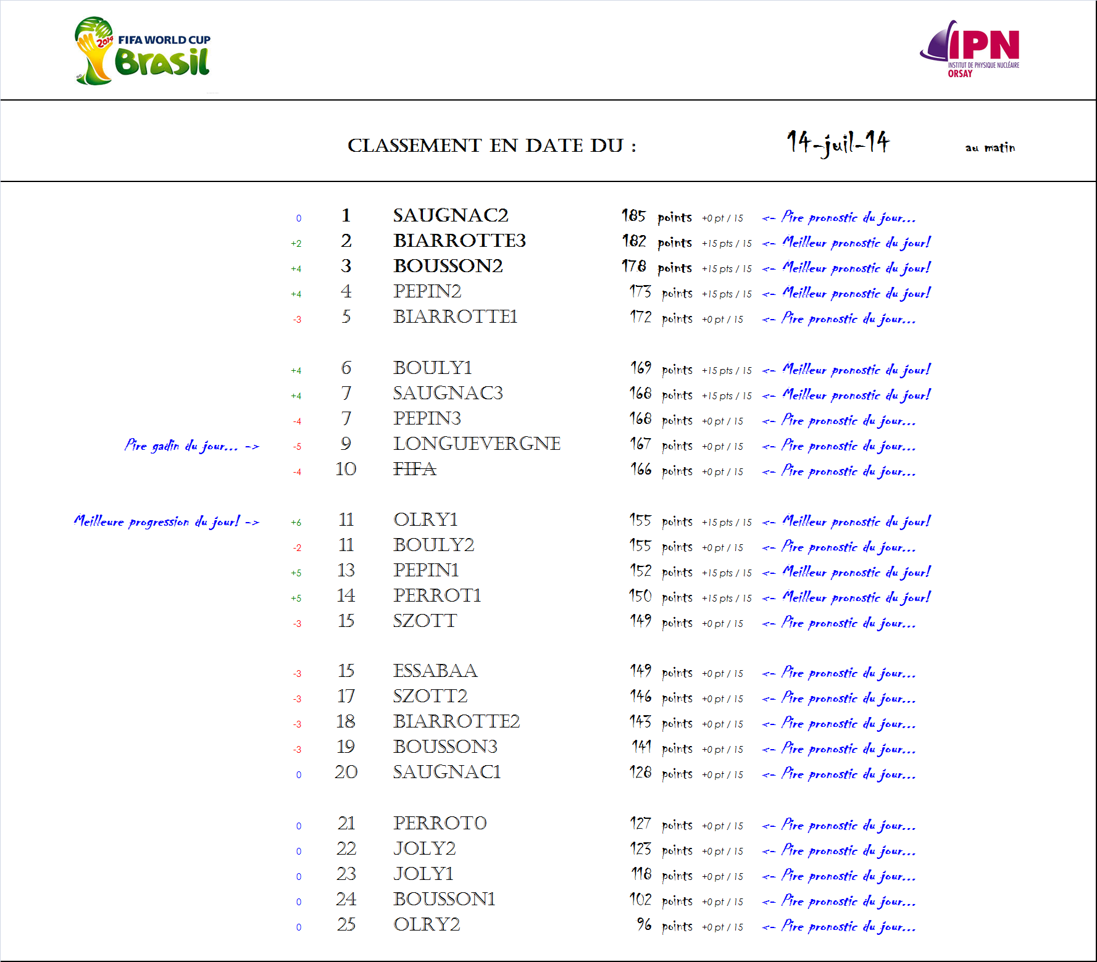Select team name PEPIN3
Image resolution: width=1097 pixels, height=962 pixels.
(427, 418)
